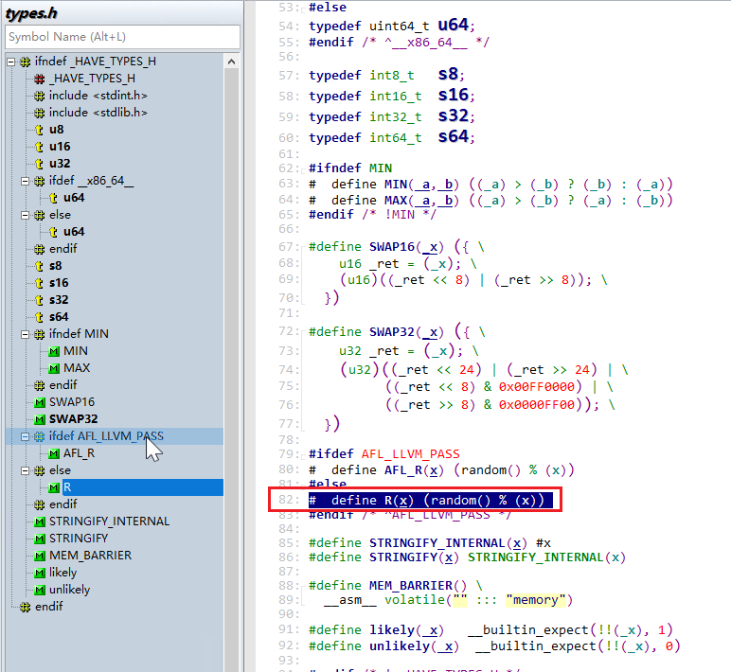Select SWAP16 macro in symbol tree

click(72, 402)
